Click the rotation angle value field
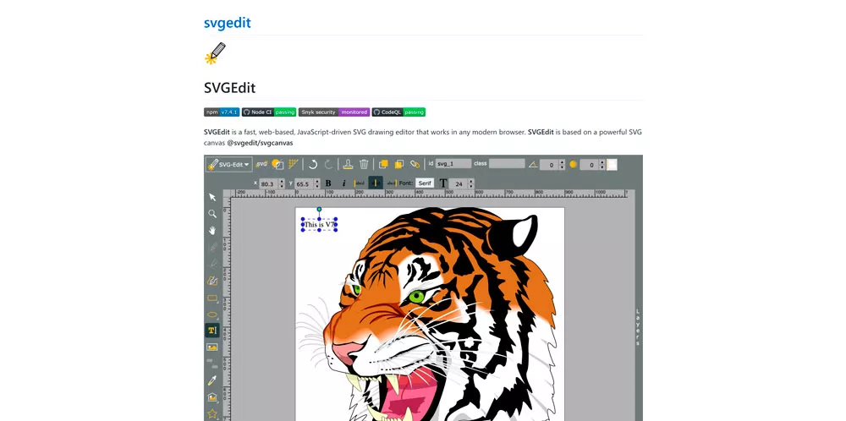This screenshot has width=846, height=421. pyautogui.click(x=549, y=165)
